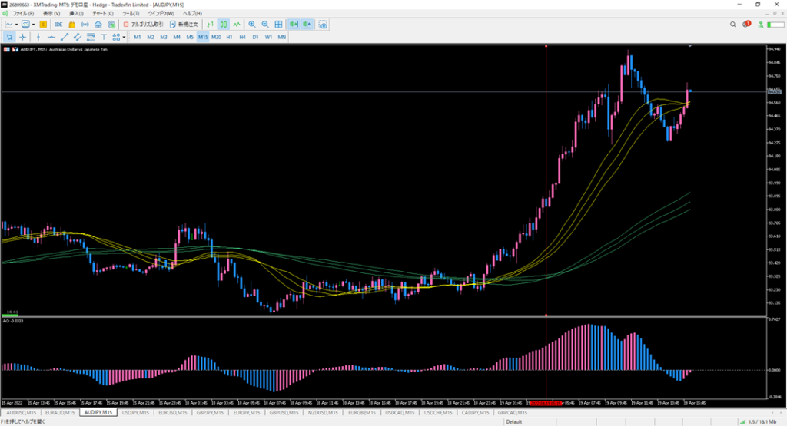Select the horizontal line drawing tool
This screenshot has width=787, height=426.
[51, 37]
